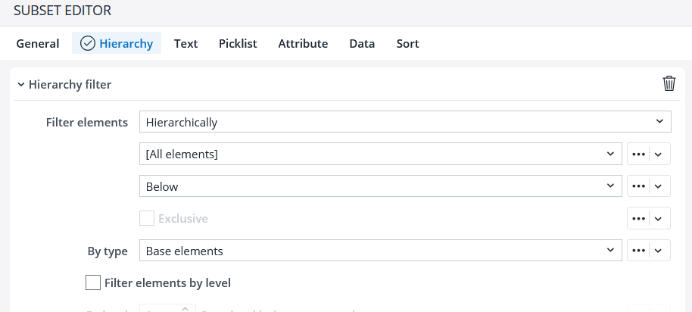
Task: Go to the Sort tab
Action: pos(407,44)
